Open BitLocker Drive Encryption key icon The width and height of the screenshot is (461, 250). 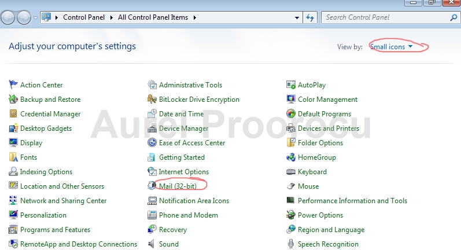(x=152, y=99)
